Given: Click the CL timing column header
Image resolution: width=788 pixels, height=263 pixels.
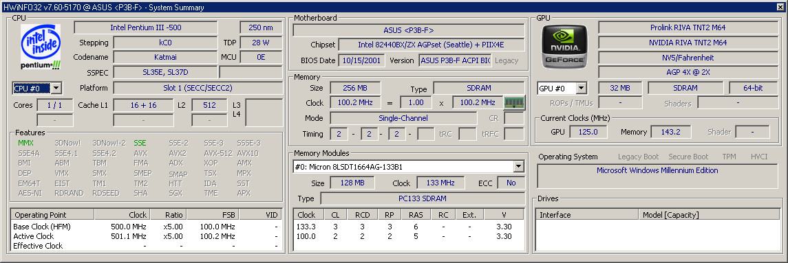Looking at the screenshot, I should pyautogui.click(x=335, y=215).
